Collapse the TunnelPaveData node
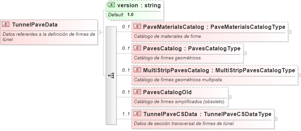Viewport: 301px width, 131px height. [x=99, y=32]
